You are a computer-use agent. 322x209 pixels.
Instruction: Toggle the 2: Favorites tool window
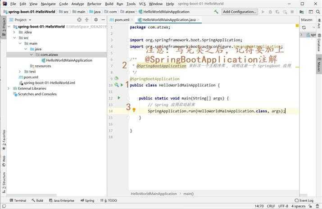tap(4, 140)
